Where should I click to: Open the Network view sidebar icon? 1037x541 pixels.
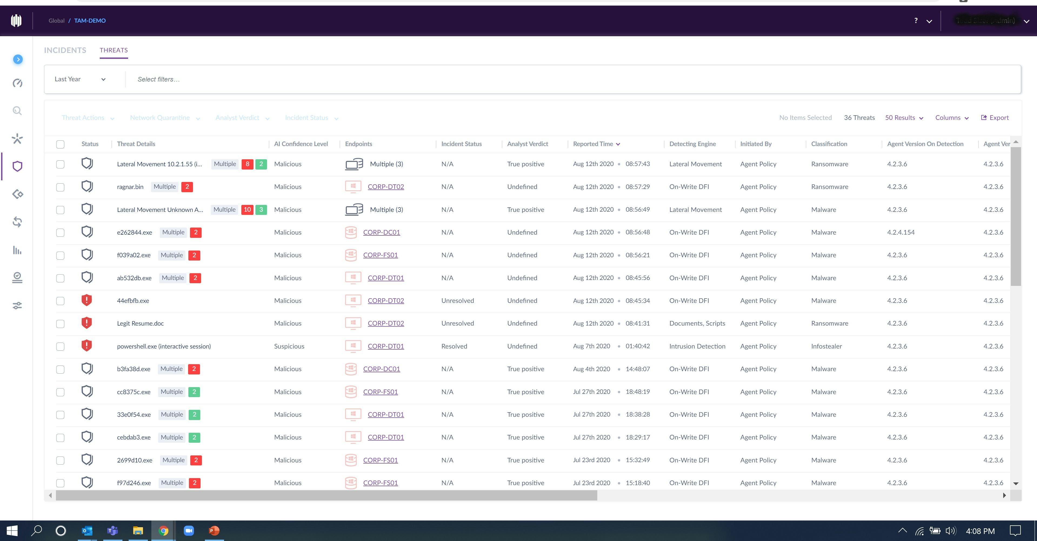[17, 195]
